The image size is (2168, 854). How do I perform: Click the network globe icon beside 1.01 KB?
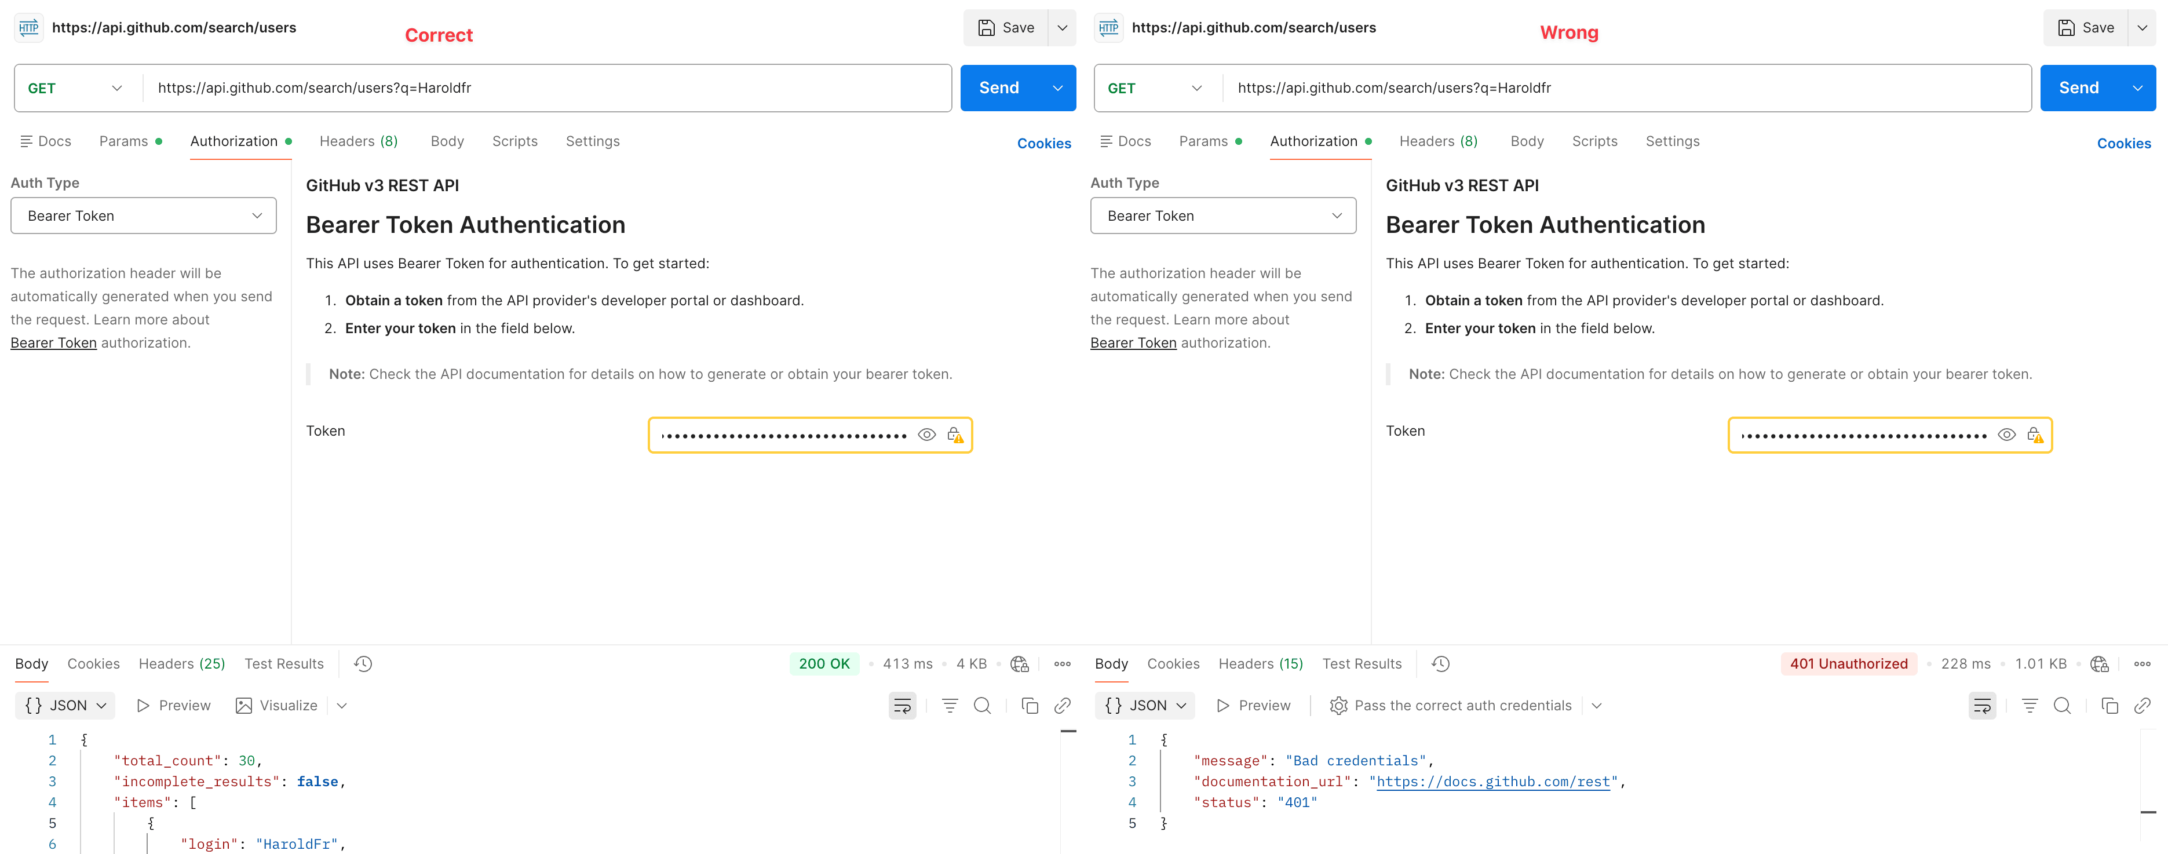[2100, 664]
